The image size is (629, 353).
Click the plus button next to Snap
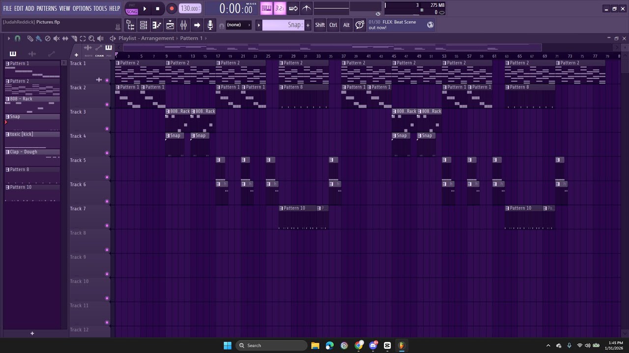tap(308, 25)
